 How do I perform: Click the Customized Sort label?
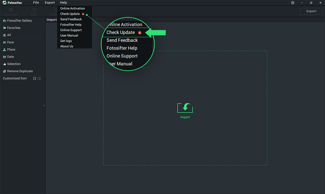(x=15, y=78)
